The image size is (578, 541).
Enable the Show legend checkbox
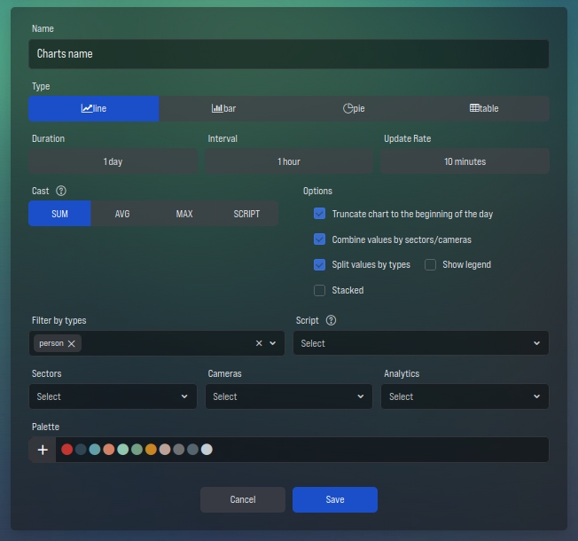431,264
